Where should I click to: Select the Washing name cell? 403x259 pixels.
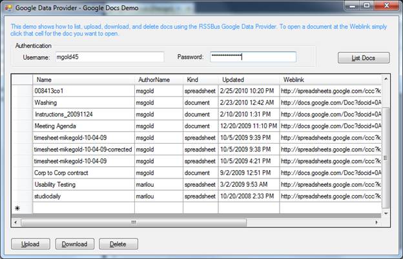[x=83, y=102]
